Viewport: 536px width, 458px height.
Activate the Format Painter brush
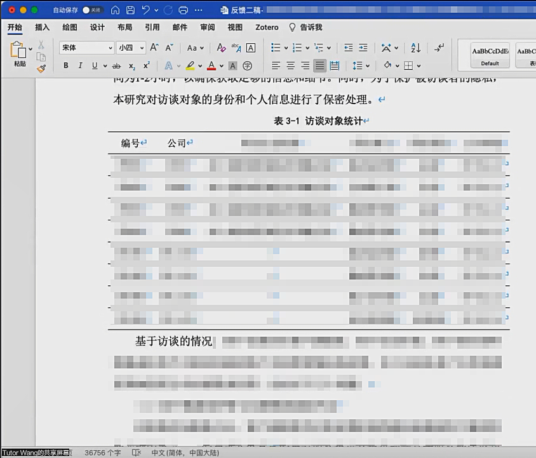click(41, 69)
